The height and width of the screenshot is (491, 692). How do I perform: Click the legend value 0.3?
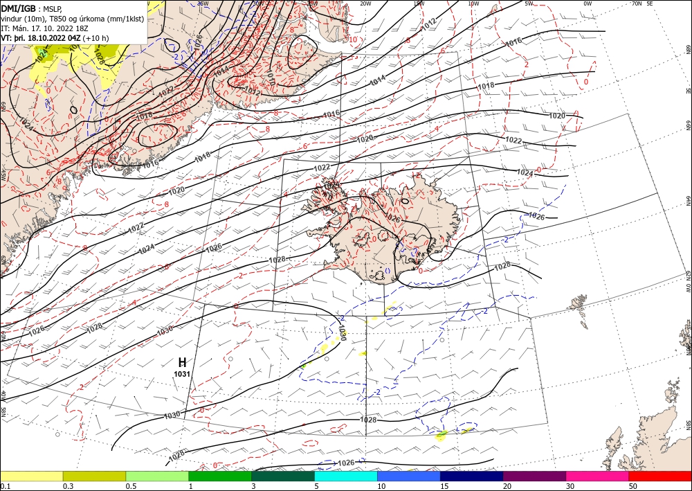pyautogui.click(x=68, y=486)
